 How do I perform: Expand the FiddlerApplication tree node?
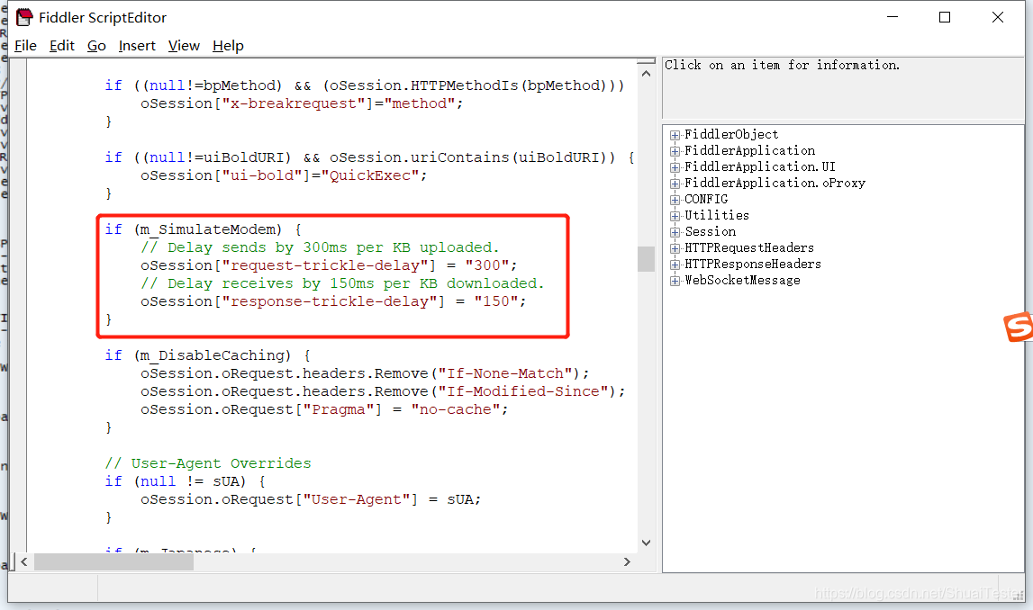[675, 151]
